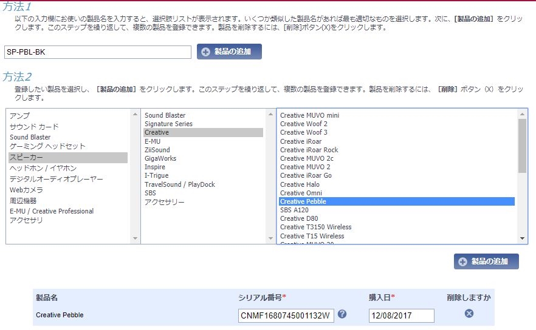Choose Sound Blaster in the series list
536x330 pixels.
(165, 115)
